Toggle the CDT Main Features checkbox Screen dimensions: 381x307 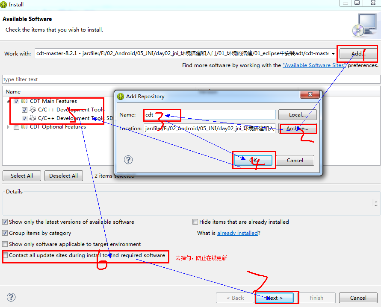[16, 102]
